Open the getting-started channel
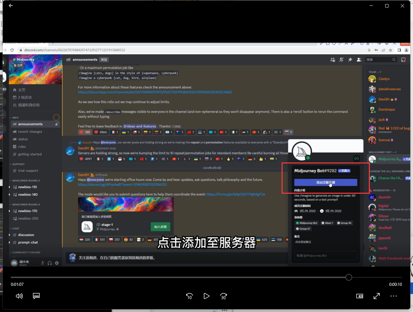413x312 pixels. pyautogui.click(x=30, y=154)
